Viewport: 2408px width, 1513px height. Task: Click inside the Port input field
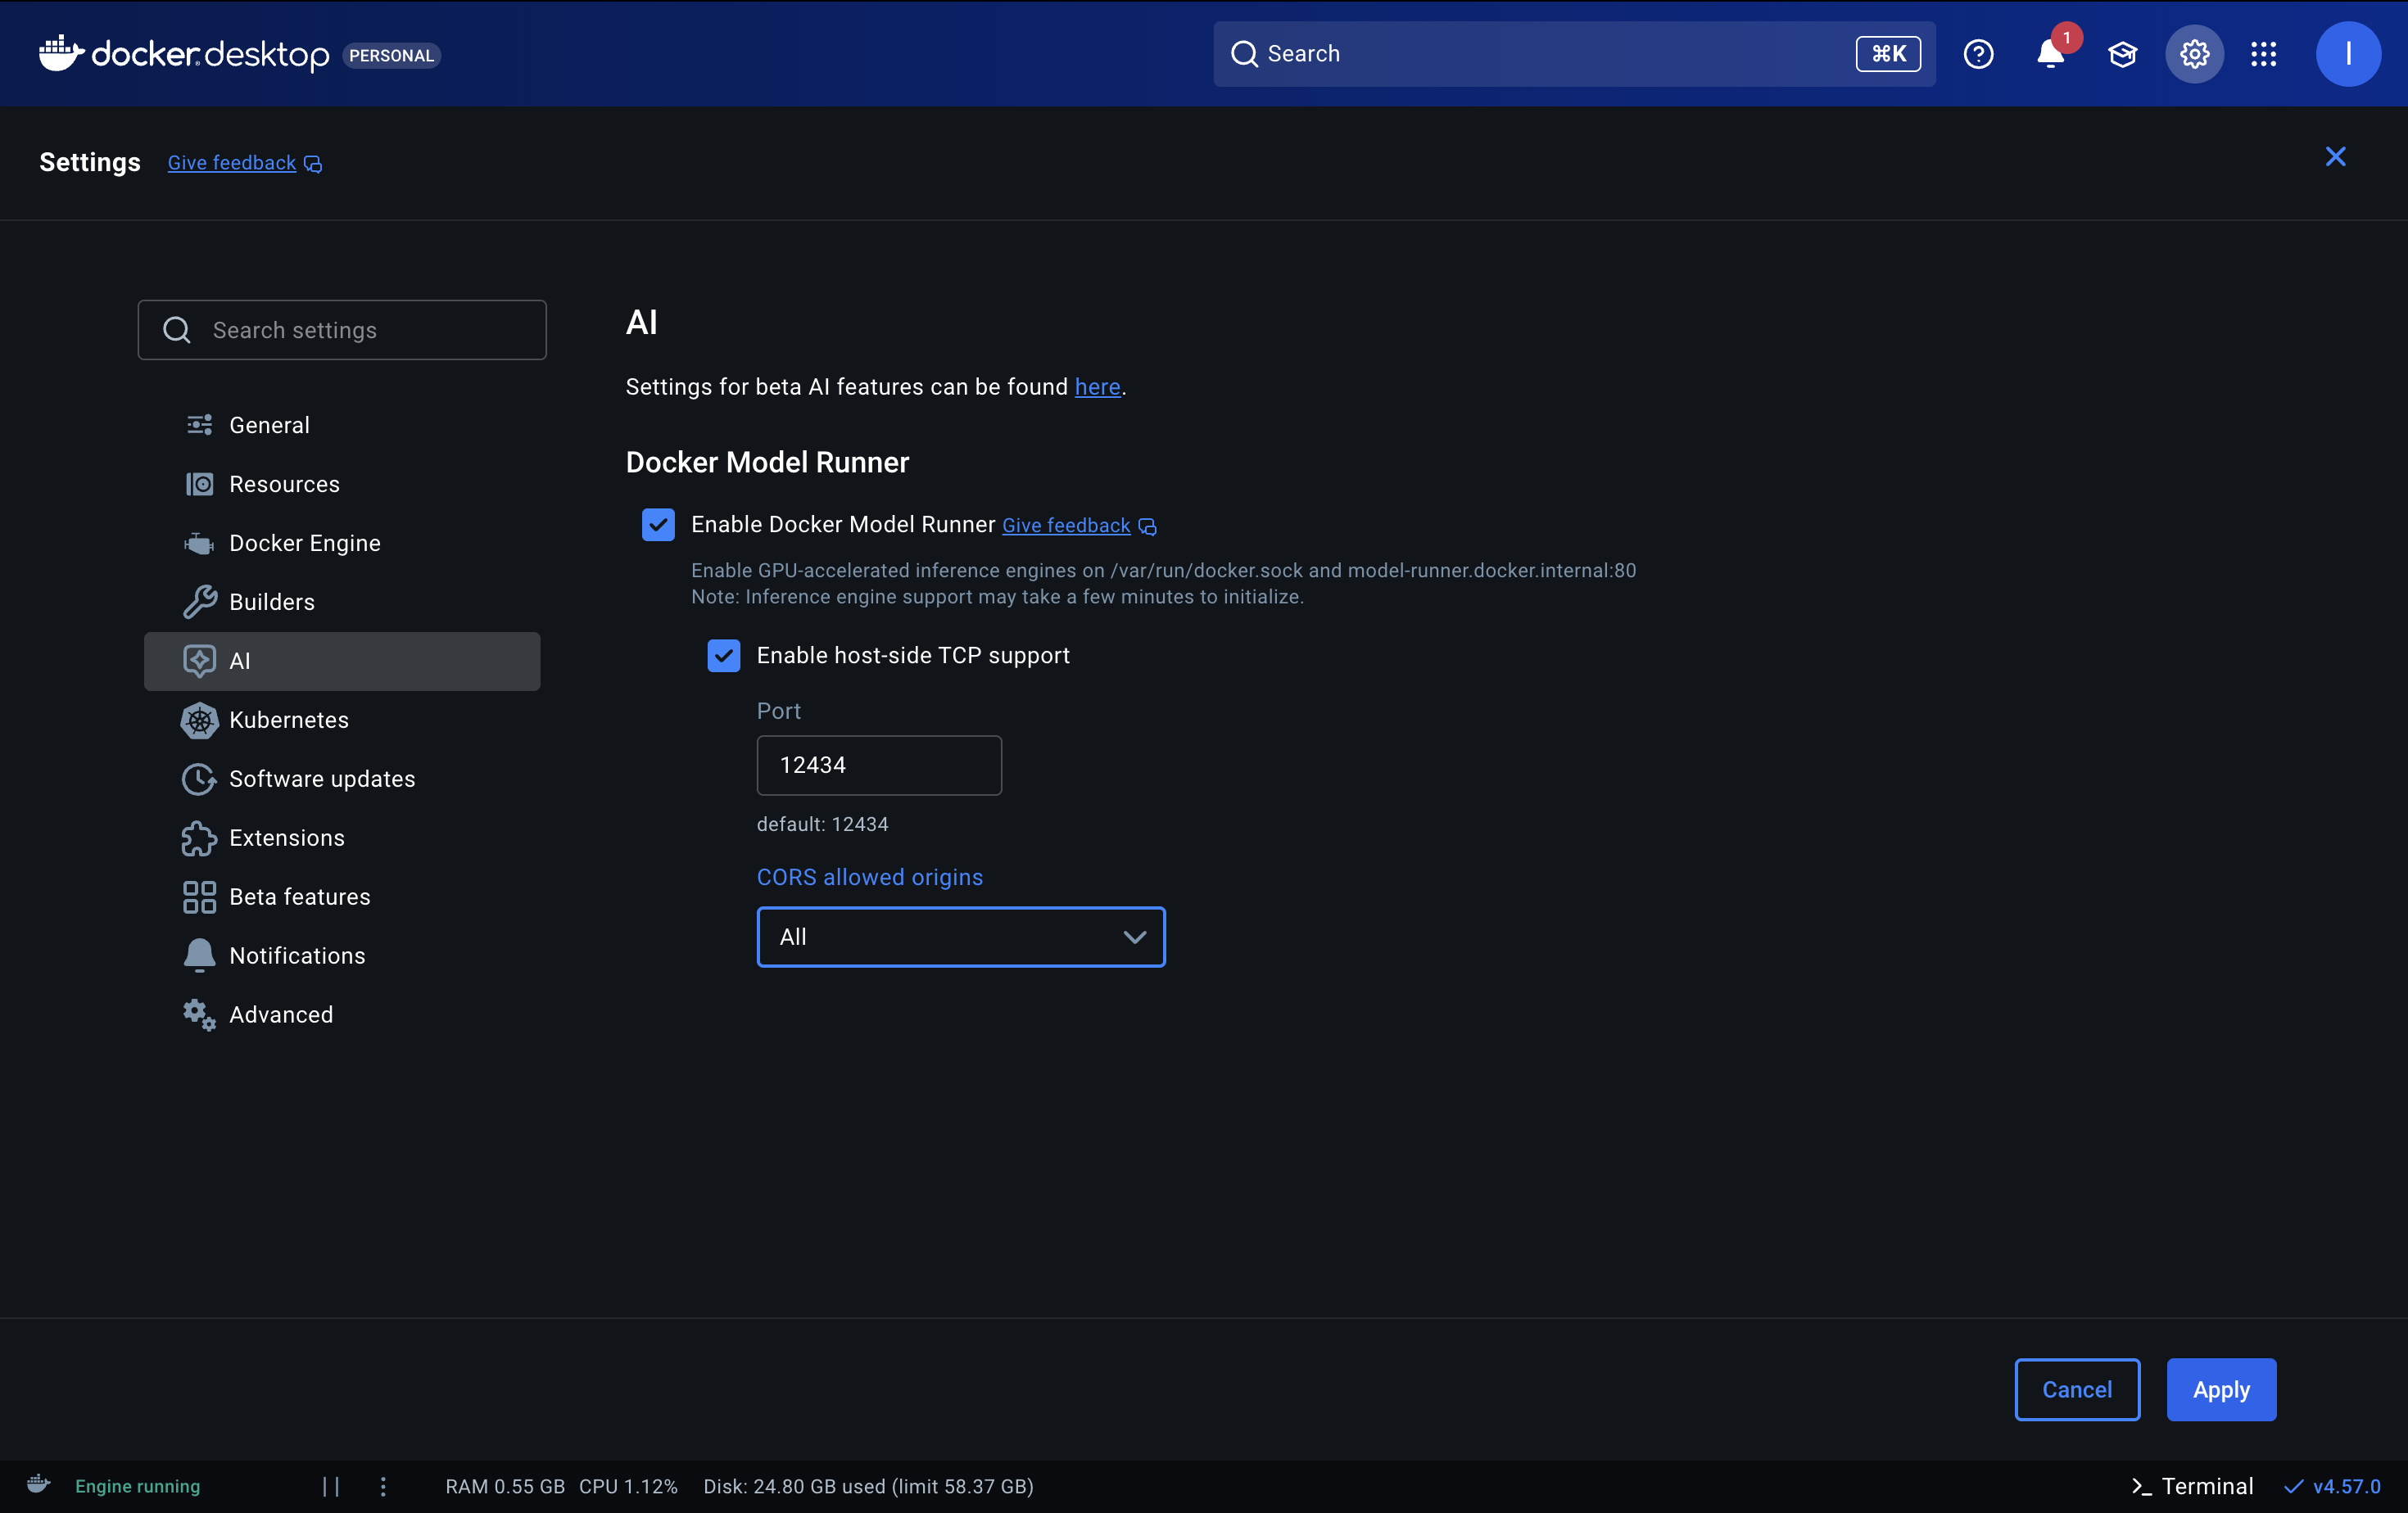(878, 765)
